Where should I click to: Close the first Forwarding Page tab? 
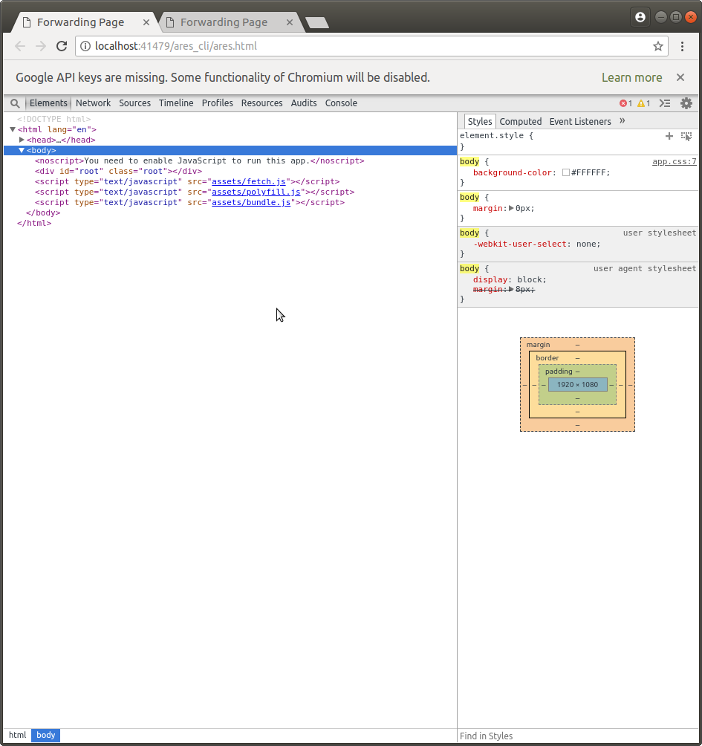[x=146, y=22]
